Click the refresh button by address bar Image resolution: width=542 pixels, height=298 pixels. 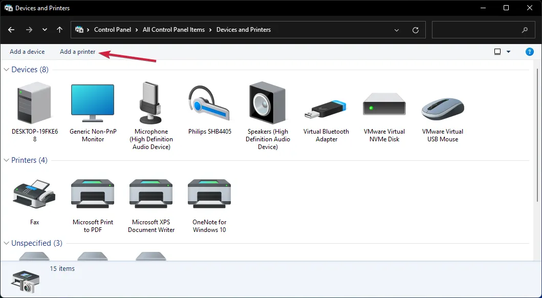coord(416,30)
